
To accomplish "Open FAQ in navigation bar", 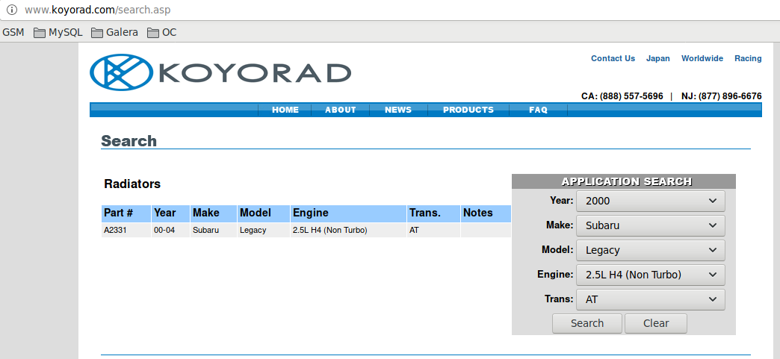I will coord(538,110).
